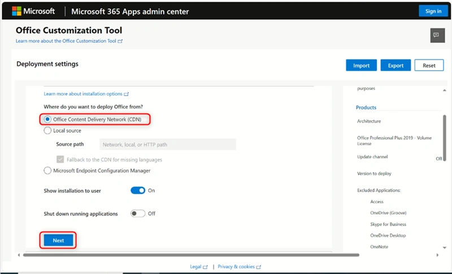
Task: Click the horizontal scrollbar thumb
Action: (191, 255)
